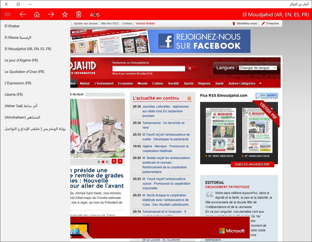Image resolution: width=312 pixels, height=242 pixels.
Task: Click the Microsoft logo in ad
Action: pyautogui.click(x=232, y=231)
